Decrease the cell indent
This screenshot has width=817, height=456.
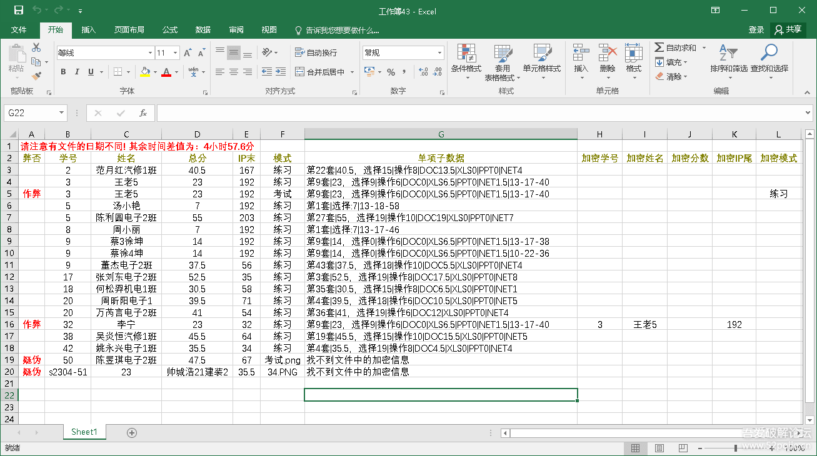coord(267,72)
